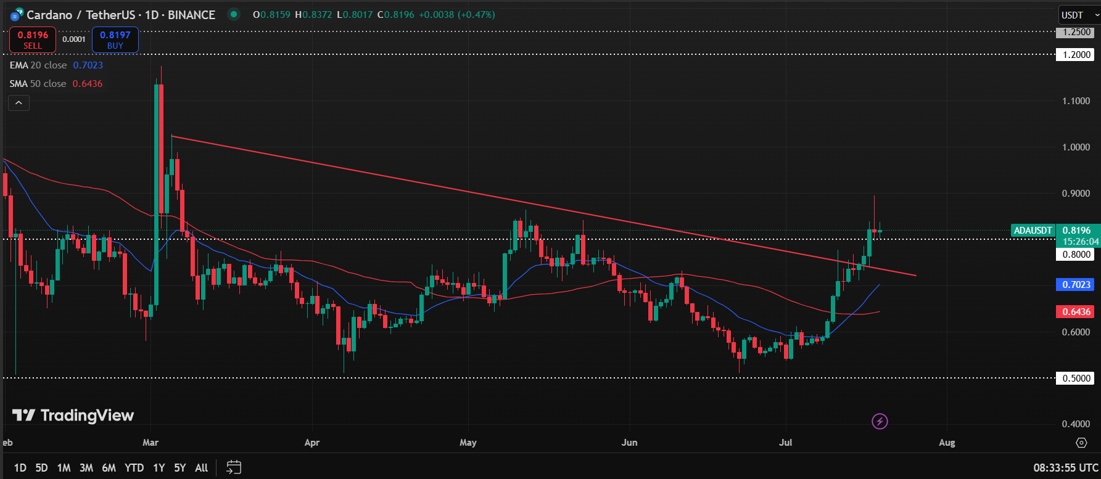
Task: Click the blue 0.7023 EMA price label
Action: coord(1076,285)
